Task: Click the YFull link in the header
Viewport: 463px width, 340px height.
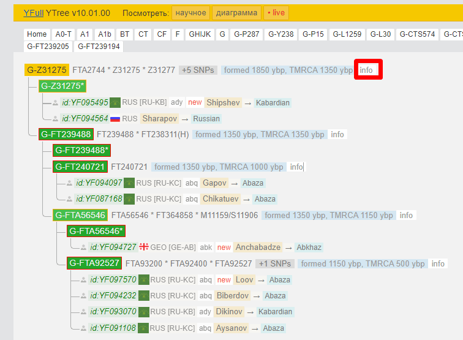Action: pyautogui.click(x=33, y=13)
